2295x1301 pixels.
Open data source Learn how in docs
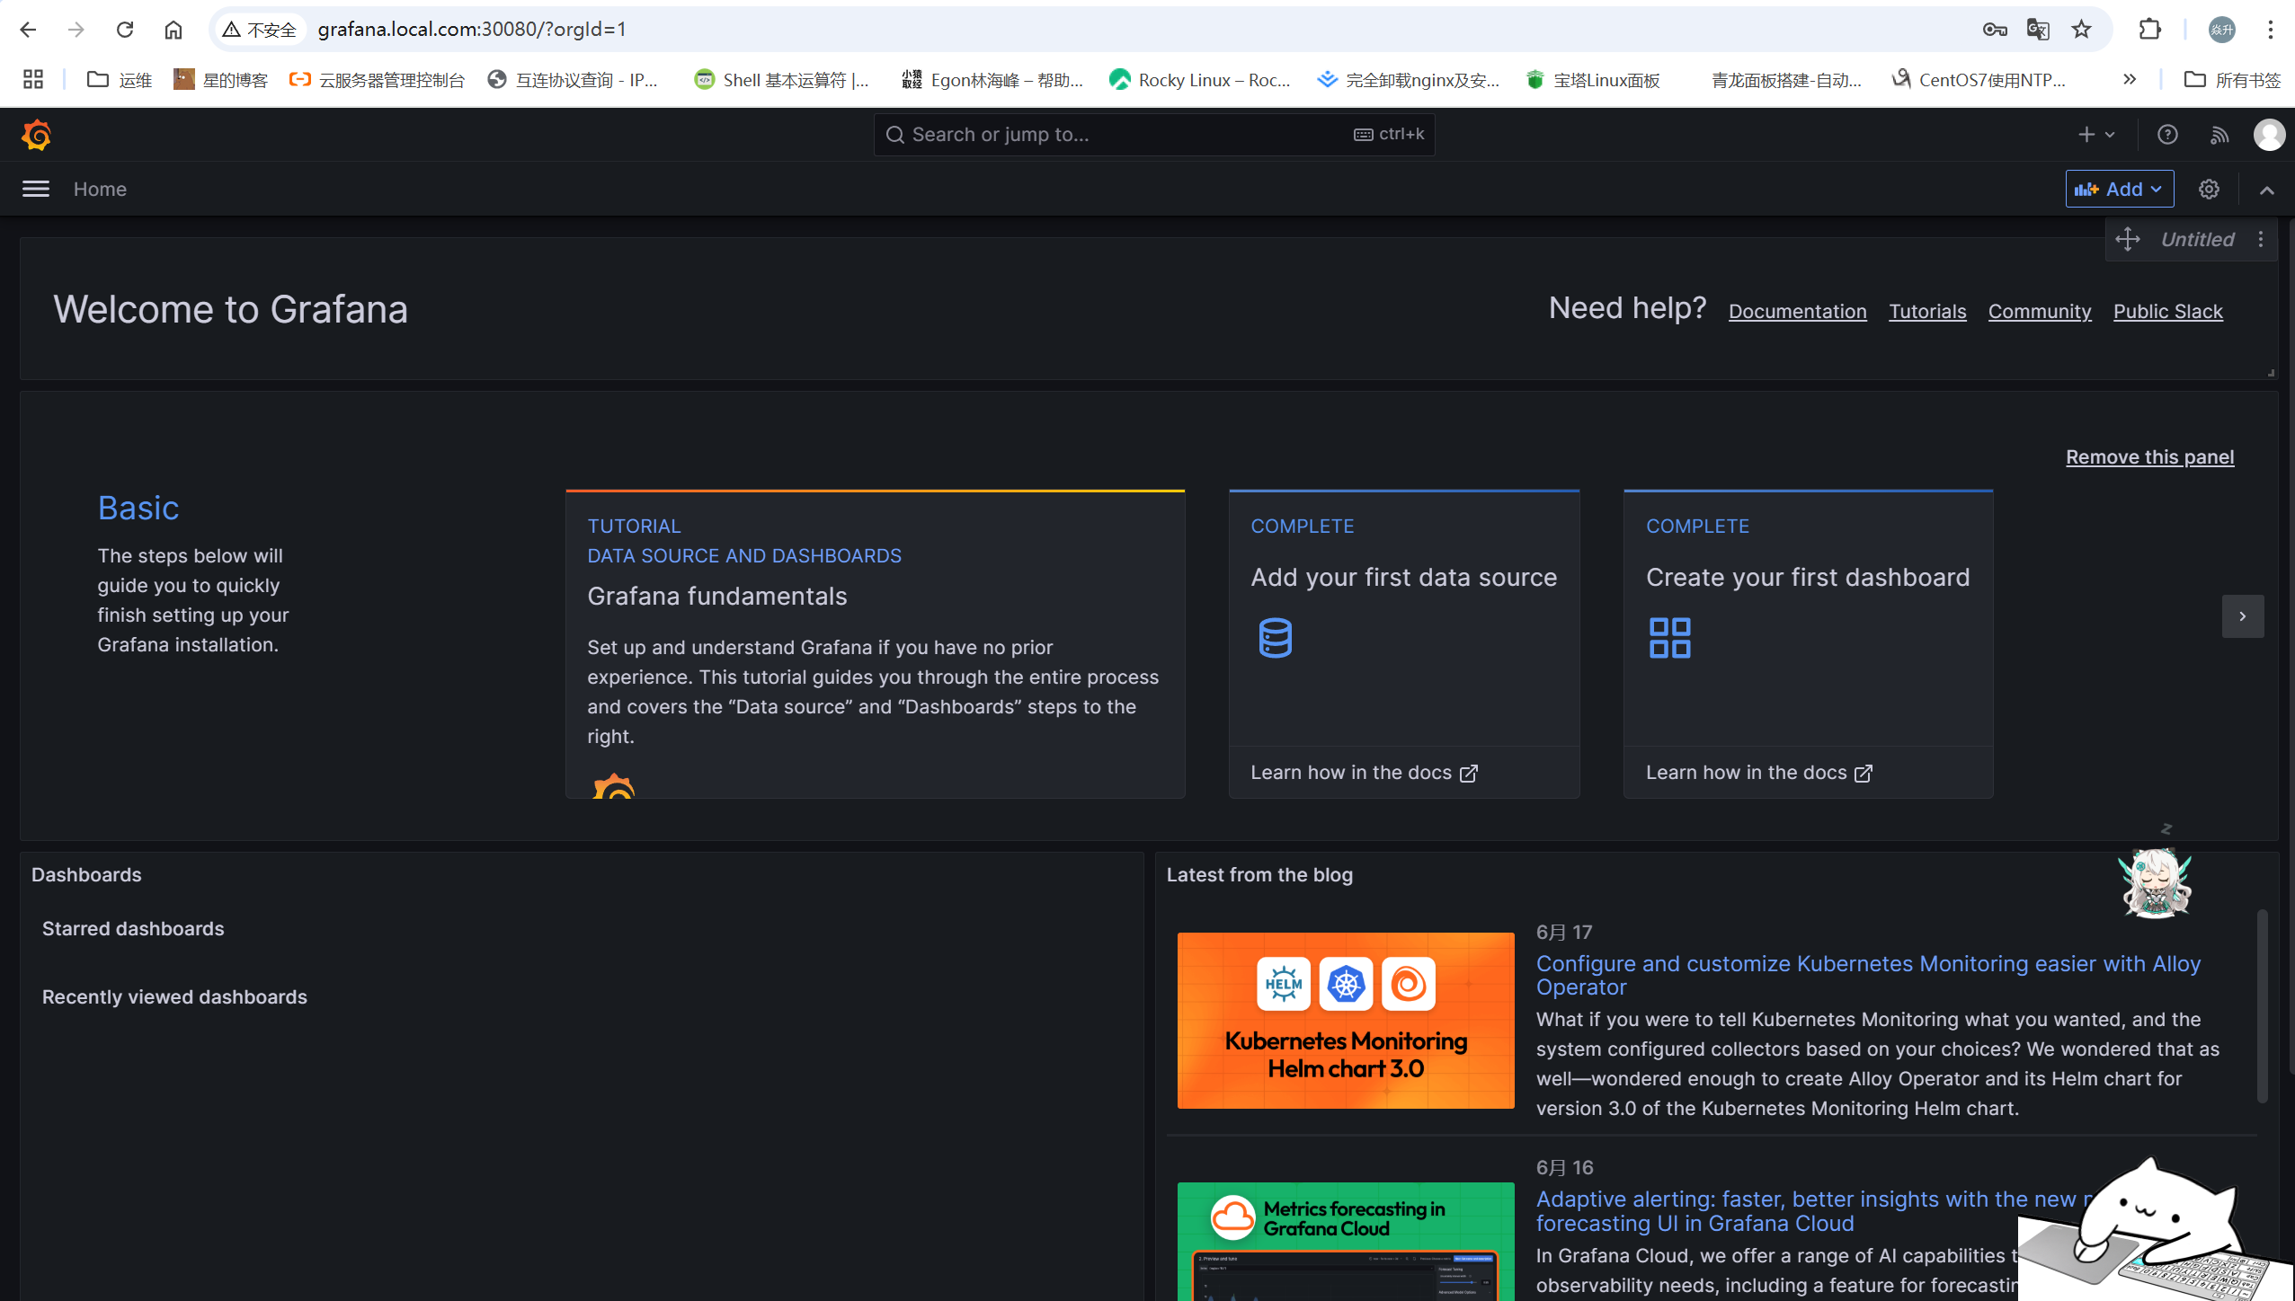(1364, 773)
